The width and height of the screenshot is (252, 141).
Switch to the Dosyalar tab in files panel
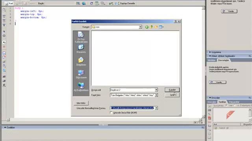(212, 102)
